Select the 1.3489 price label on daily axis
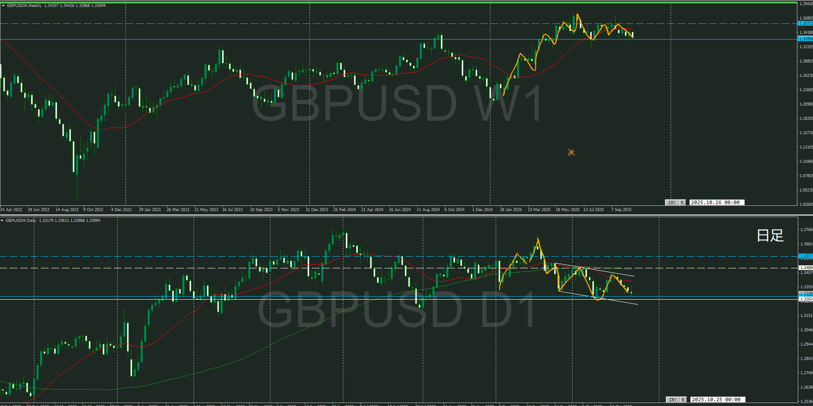 [x=806, y=268]
